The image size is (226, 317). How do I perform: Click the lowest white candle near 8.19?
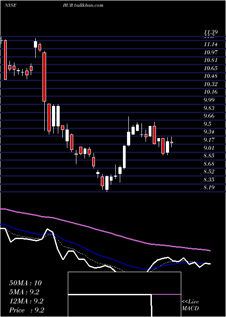[107, 183]
